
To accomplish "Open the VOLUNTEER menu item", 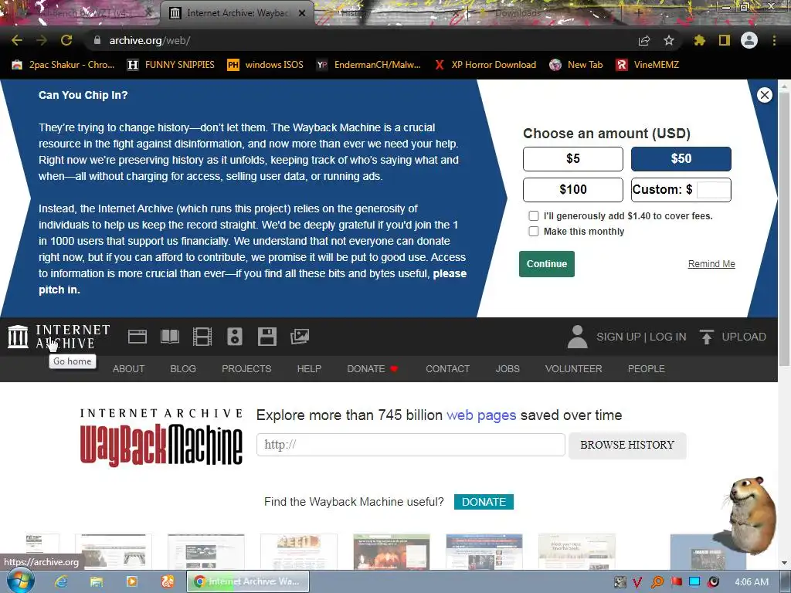I will click(x=574, y=368).
